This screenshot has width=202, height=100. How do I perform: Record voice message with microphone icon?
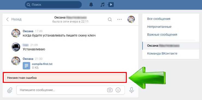(x=132, y=90)
